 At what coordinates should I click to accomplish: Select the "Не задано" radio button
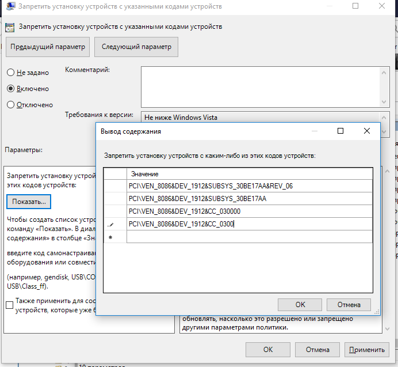coord(10,73)
